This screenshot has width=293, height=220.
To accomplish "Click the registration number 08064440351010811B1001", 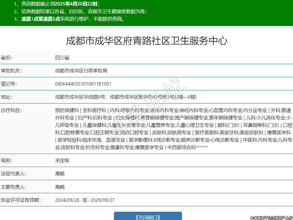I will [x=83, y=84].
